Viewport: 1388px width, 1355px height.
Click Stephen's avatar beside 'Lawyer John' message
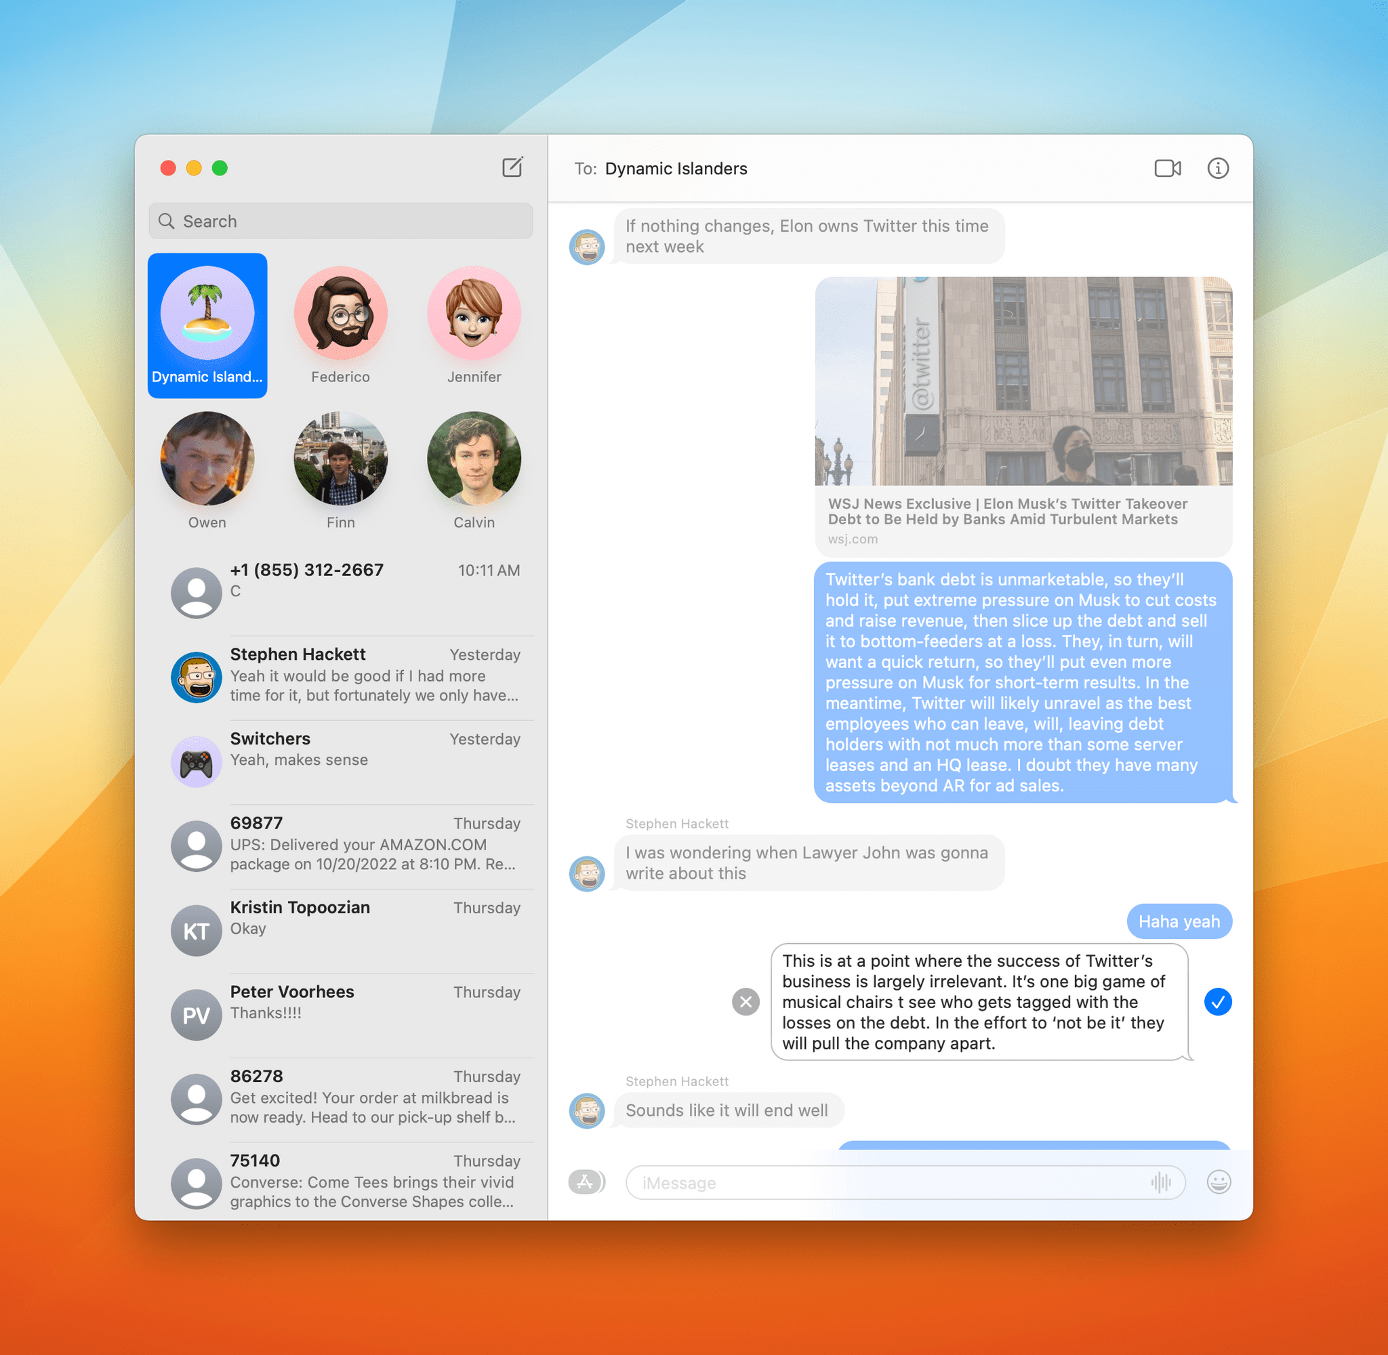(587, 873)
